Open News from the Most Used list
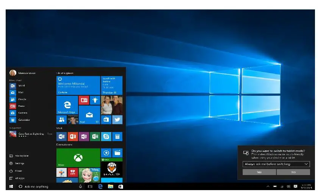This screenshot has height=192, width=318. [x=17, y=106]
